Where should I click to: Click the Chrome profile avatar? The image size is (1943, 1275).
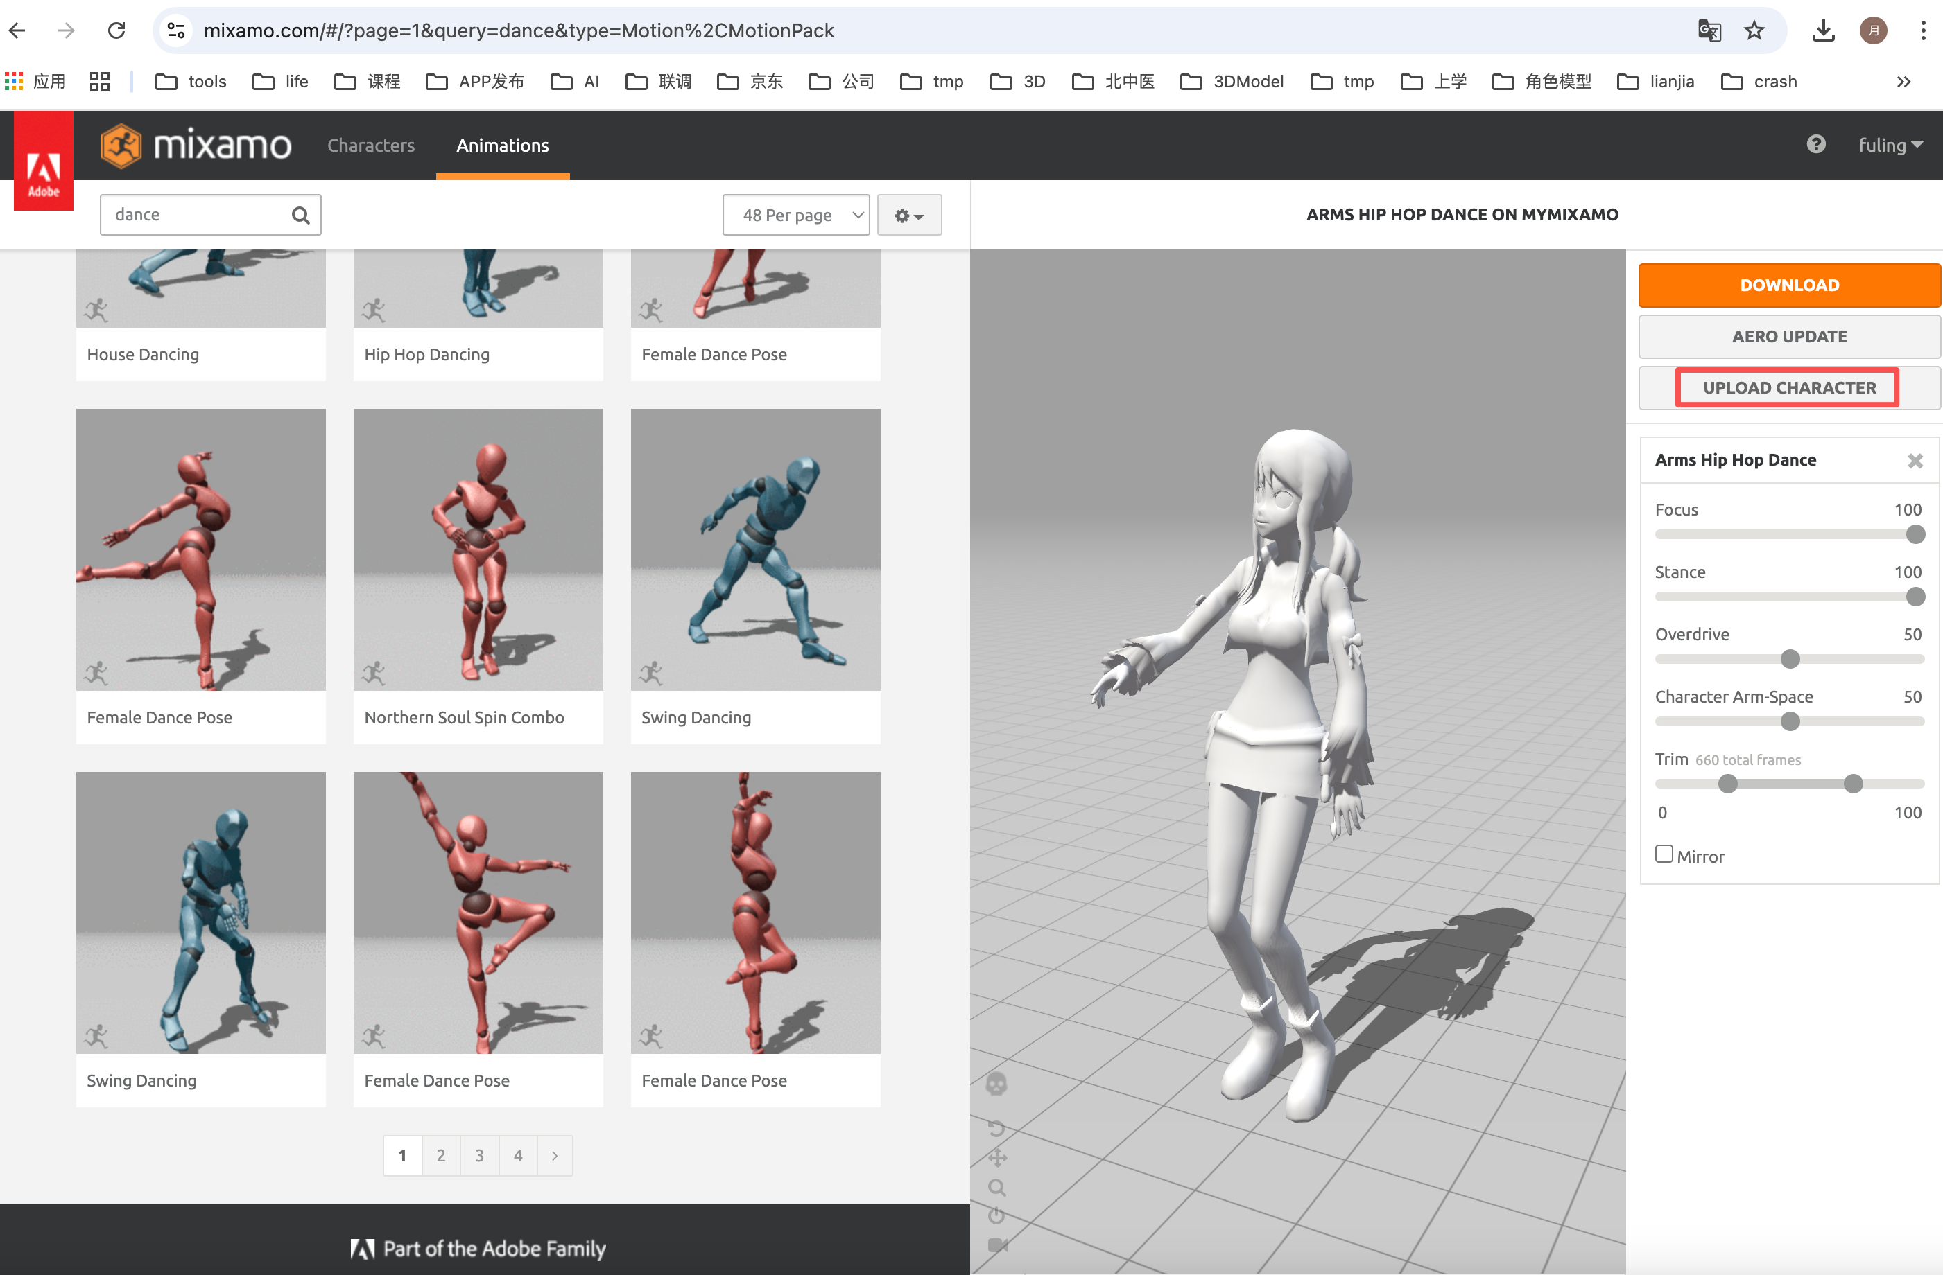click(1874, 31)
